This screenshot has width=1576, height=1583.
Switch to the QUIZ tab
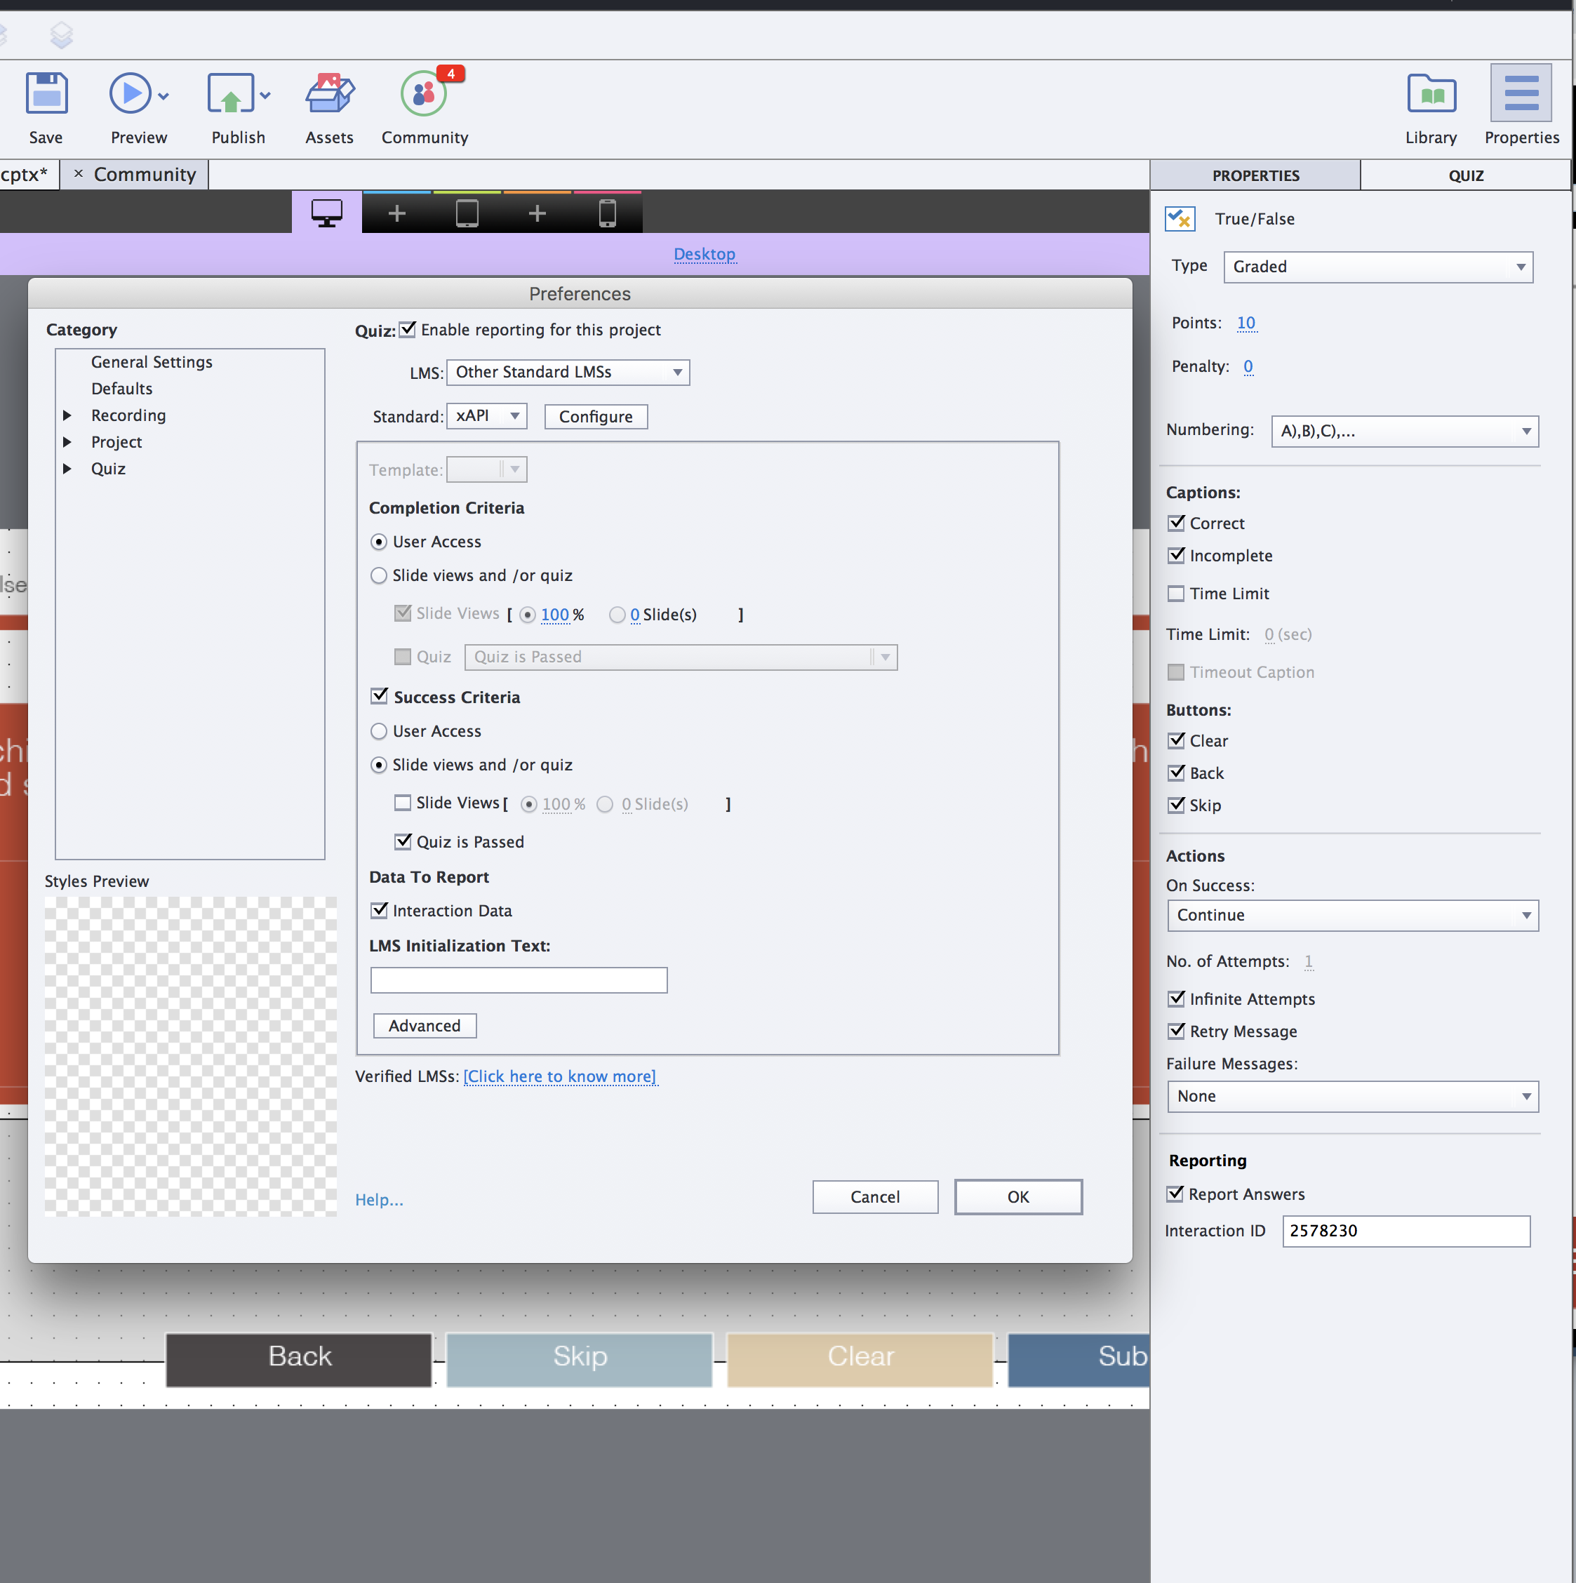[x=1465, y=175]
